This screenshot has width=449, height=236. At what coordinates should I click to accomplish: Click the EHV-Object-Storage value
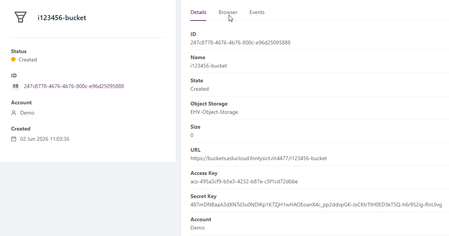(x=214, y=112)
